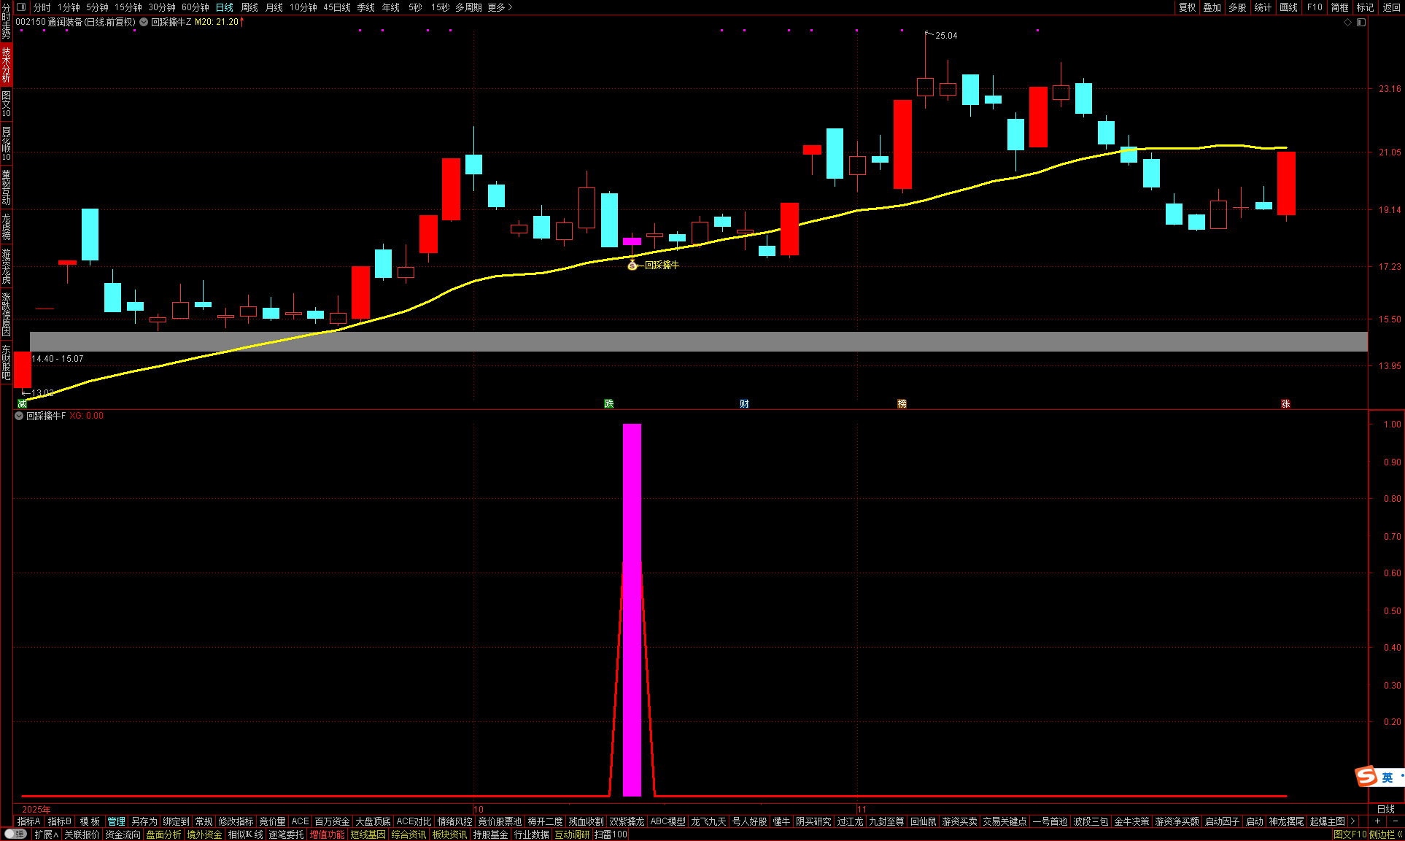
Task: Click the 榜 marker icon below the chart
Action: tap(902, 403)
